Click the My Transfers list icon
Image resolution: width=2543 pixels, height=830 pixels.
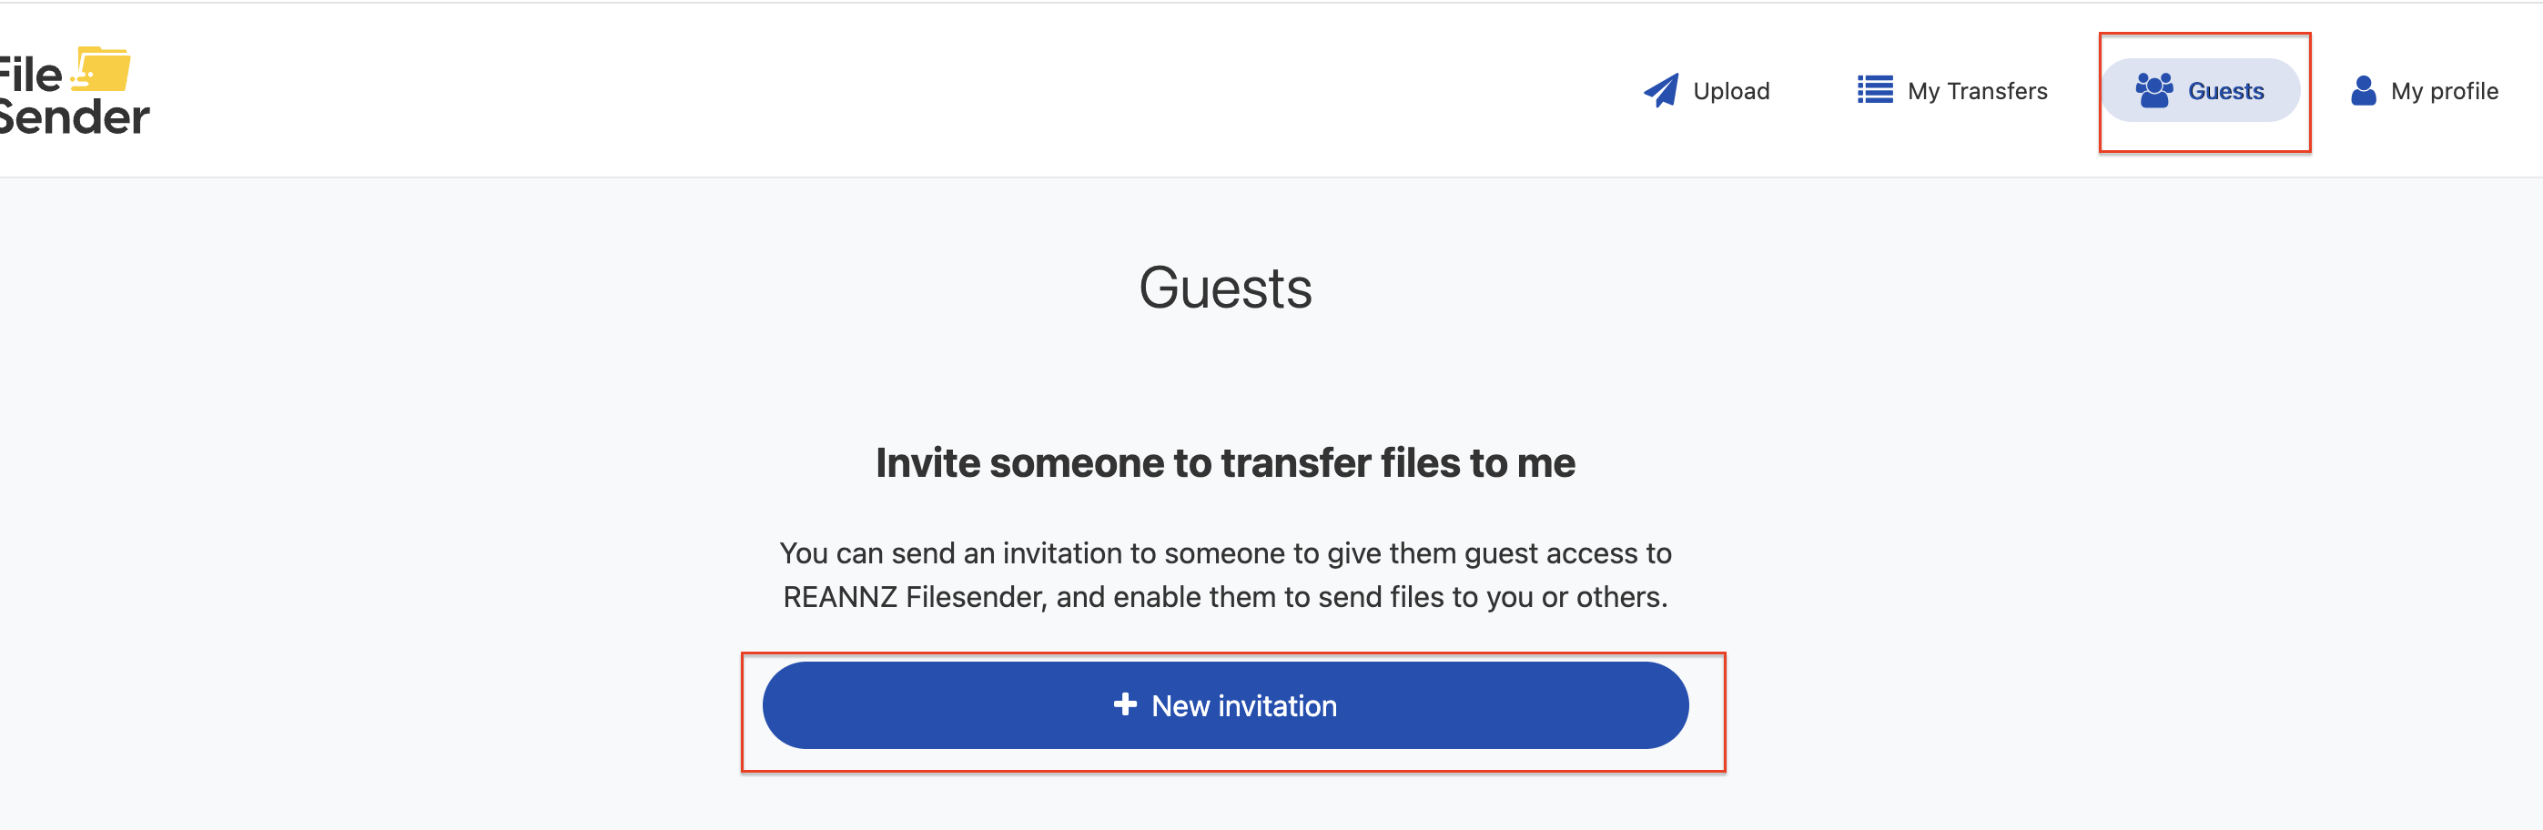1874,91
